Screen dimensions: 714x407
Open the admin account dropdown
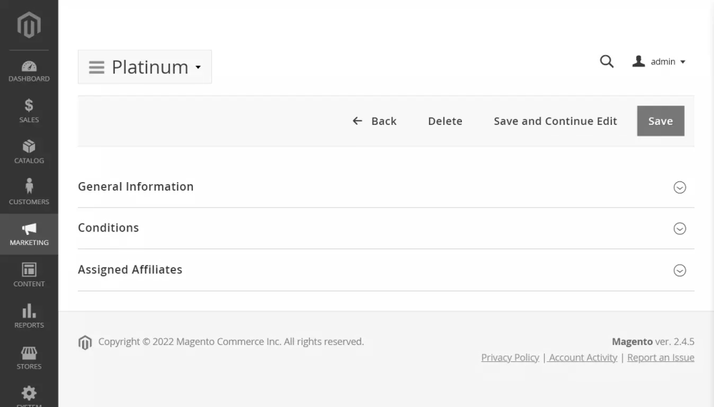660,62
